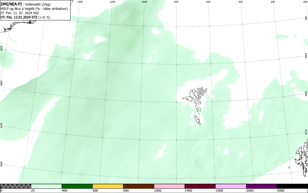Click the 2W longitude label
Image resolution: width=308 pixels, height=193 pixels.
pos(273,2)
